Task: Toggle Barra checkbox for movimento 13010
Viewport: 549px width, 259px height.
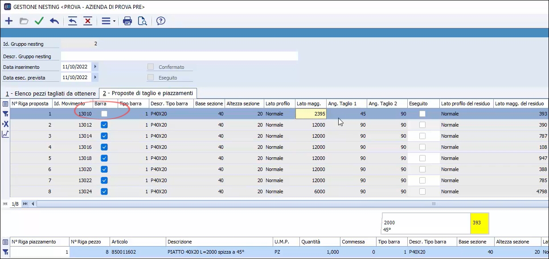Action: coord(104,114)
